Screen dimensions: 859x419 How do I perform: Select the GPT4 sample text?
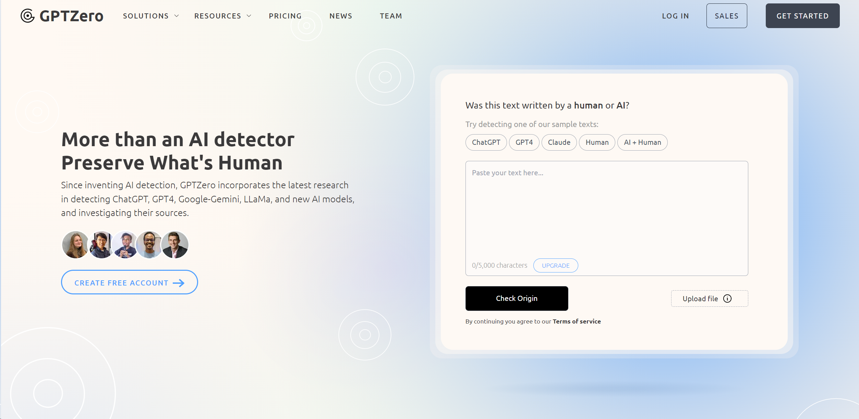[x=524, y=142]
